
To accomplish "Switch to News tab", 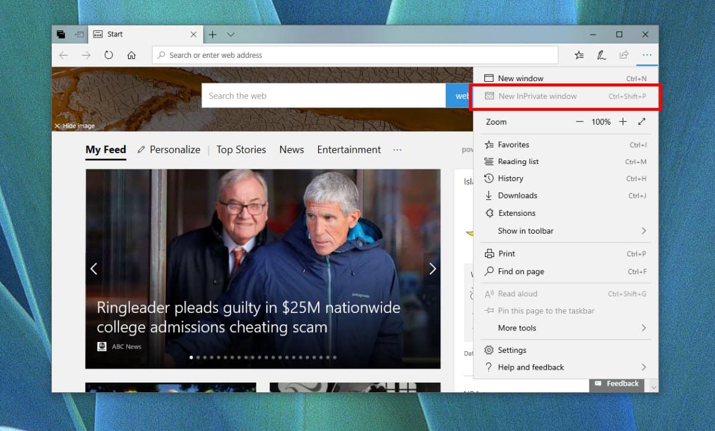I will (291, 150).
